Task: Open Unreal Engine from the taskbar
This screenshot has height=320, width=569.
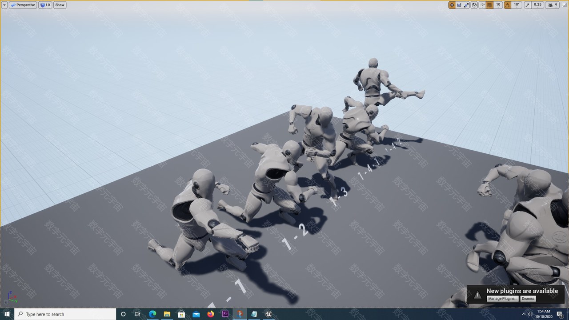Action: (268, 314)
